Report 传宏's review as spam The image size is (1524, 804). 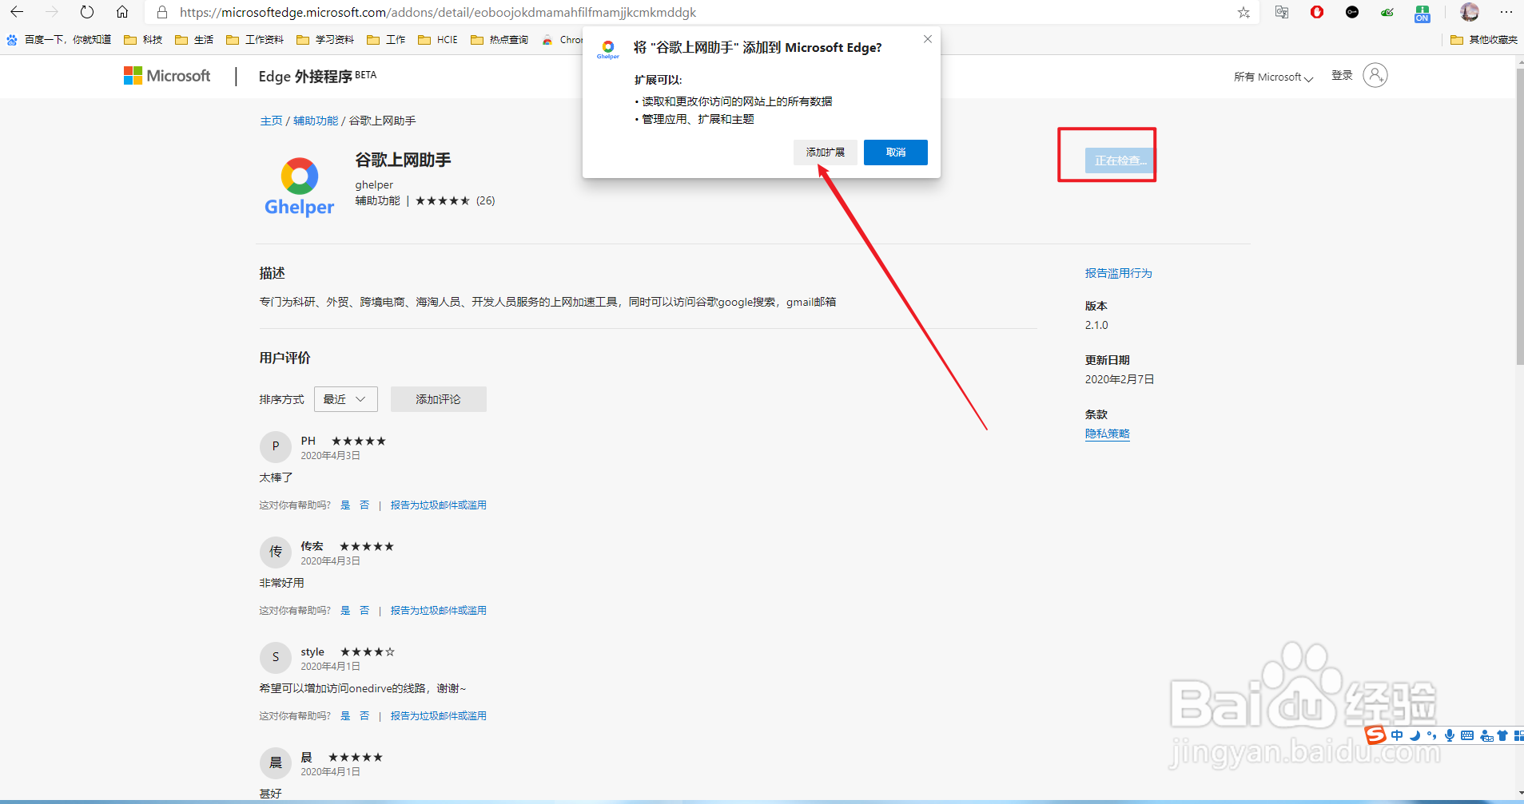[438, 610]
